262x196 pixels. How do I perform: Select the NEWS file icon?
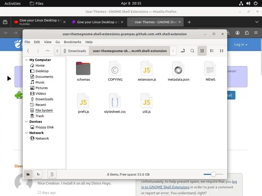[210, 68]
